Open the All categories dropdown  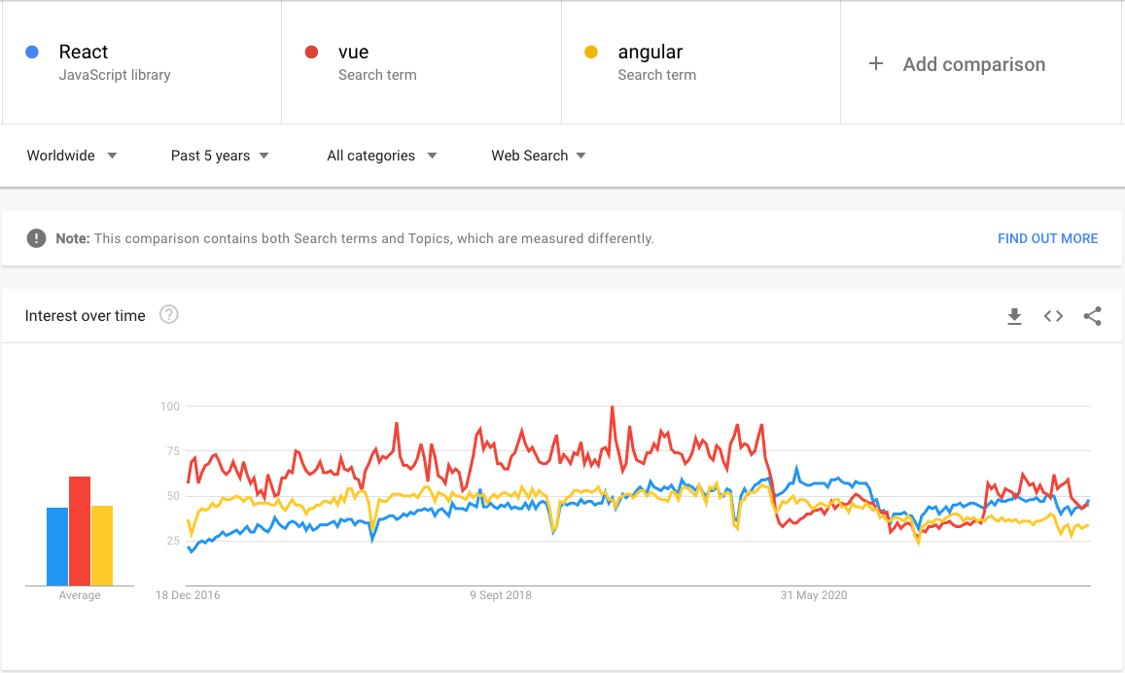[x=381, y=156]
